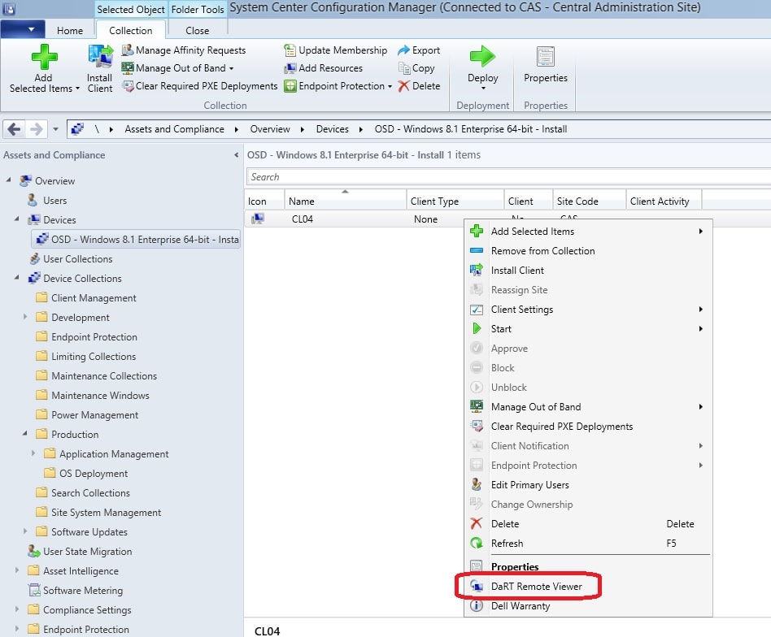771x637 pixels.
Task: Choose Delete in the context menu
Action: tap(588, 523)
